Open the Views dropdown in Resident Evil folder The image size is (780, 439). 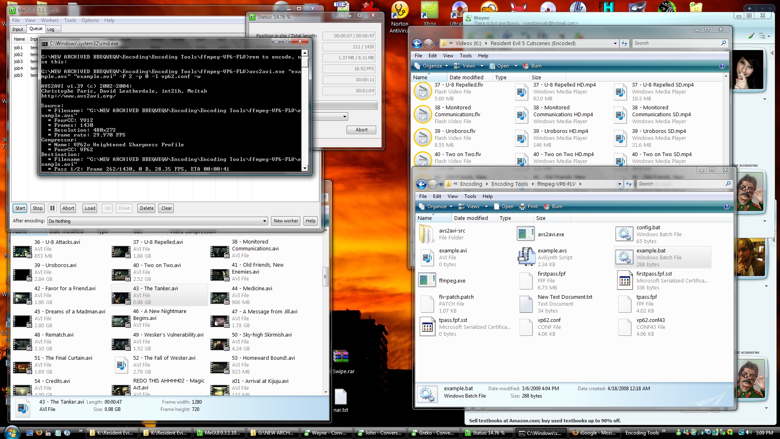pos(482,66)
